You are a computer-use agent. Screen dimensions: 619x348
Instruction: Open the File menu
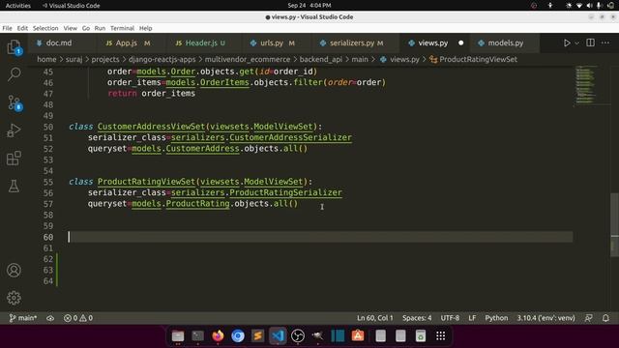point(7,28)
